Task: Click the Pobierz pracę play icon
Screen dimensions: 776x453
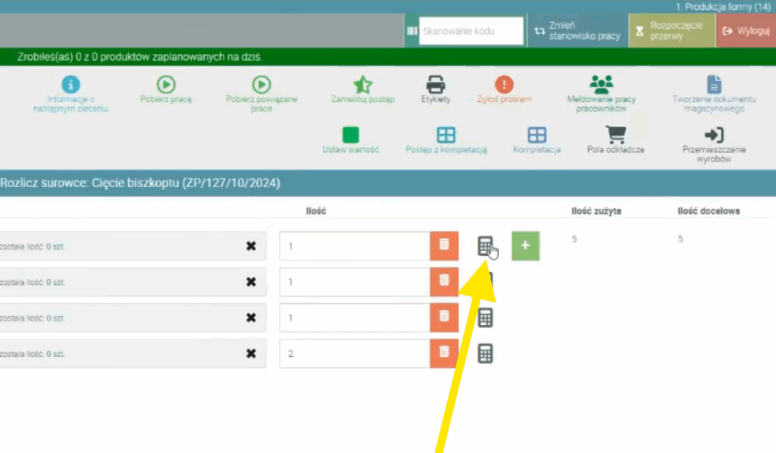Action: point(166,85)
